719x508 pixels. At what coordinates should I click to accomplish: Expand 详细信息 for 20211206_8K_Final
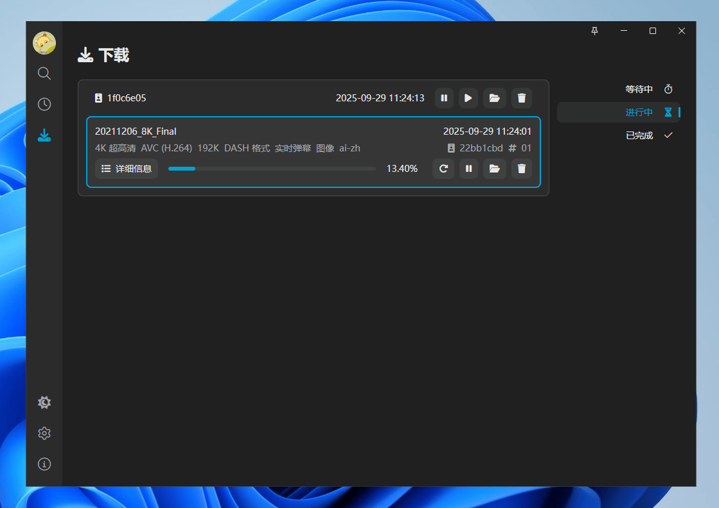pos(127,169)
